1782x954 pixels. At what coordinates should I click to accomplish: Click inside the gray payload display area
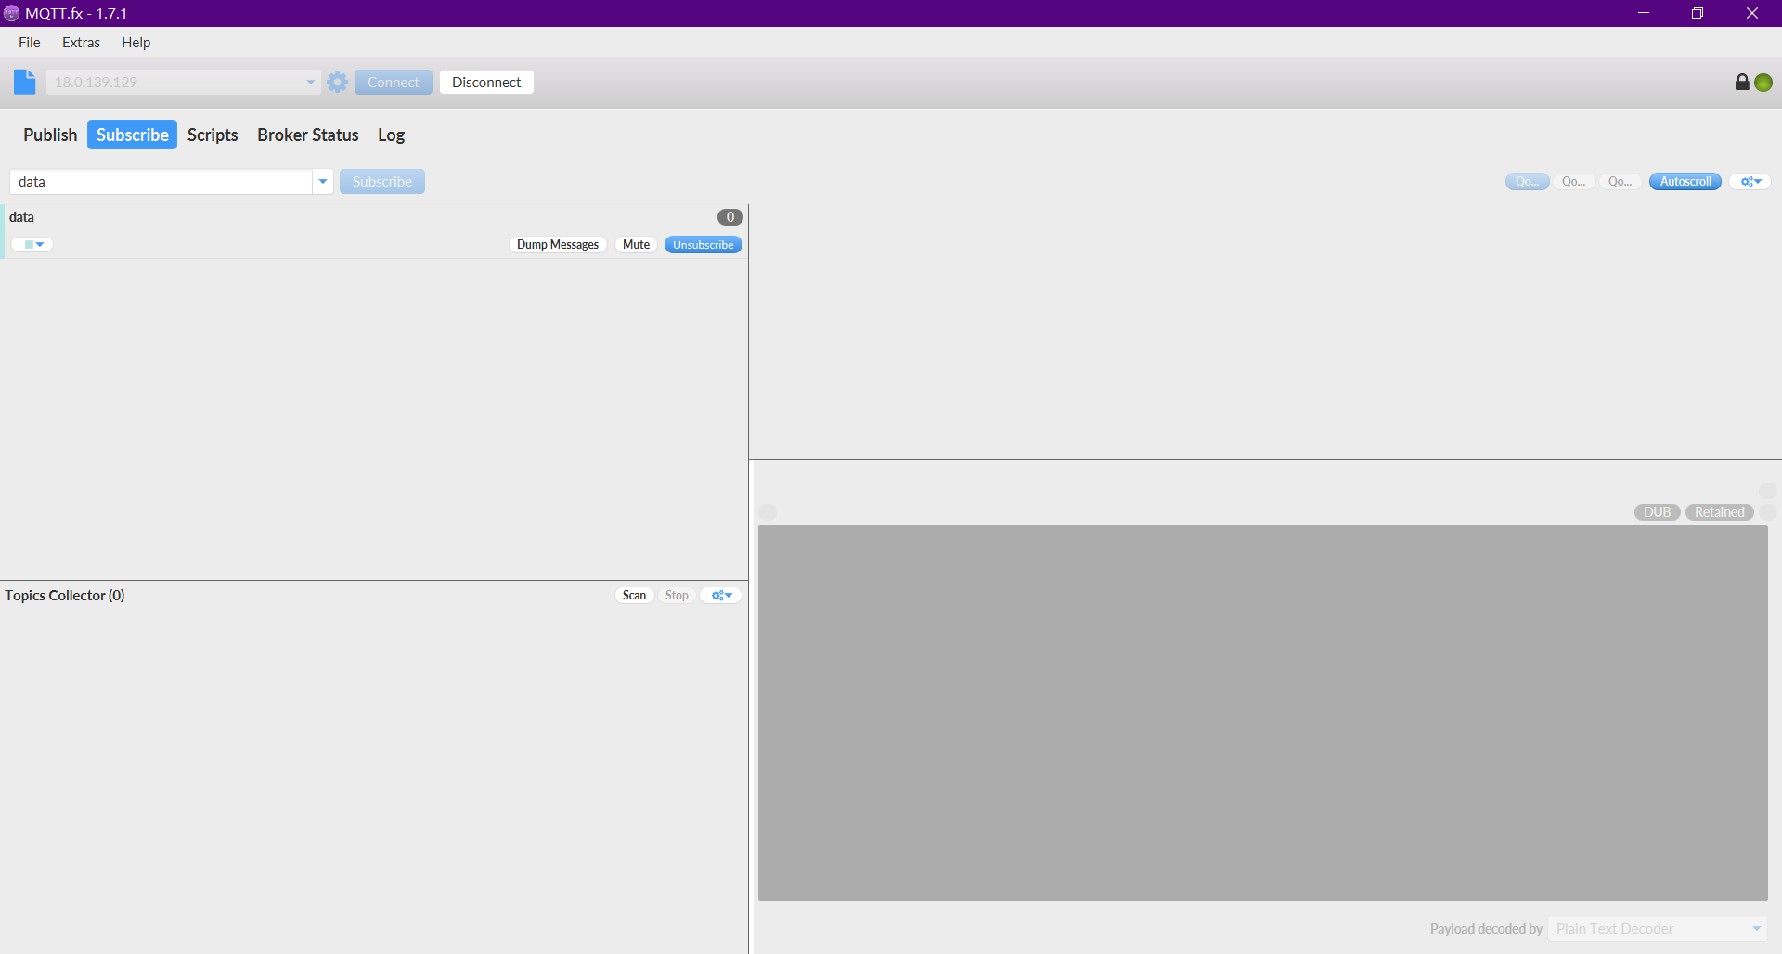point(1262,713)
